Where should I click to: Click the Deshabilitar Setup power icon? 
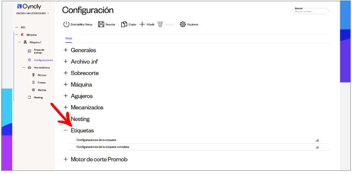click(66, 24)
